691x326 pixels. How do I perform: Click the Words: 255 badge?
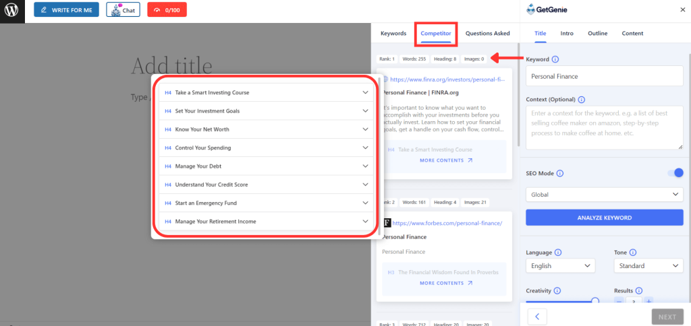click(414, 59)
